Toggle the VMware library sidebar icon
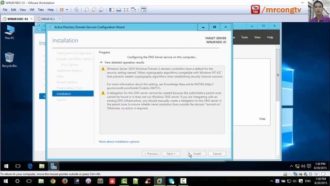Image resolution: width=330 pixels, height=186 pixels. (x=111, y=10)
